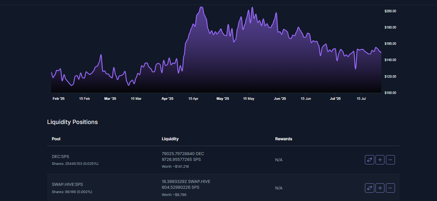Click the $160.00 axis label

click(390, 44)
